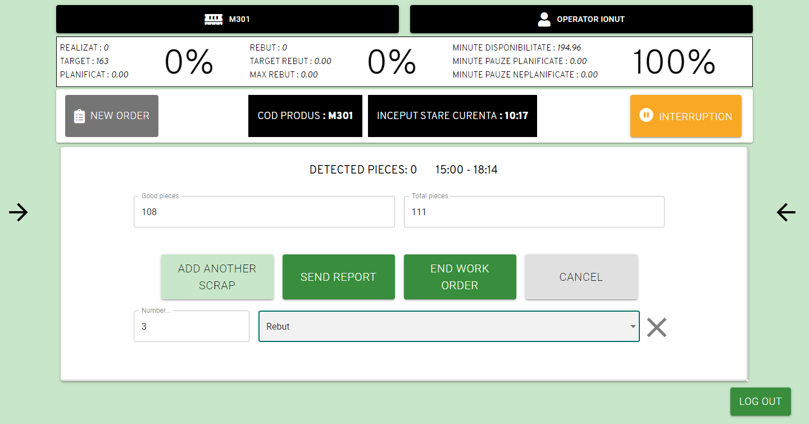Viewport: 809px width, 424px height.
Task: Click the Rebut dropdown arrow
Action: point(633,327)
